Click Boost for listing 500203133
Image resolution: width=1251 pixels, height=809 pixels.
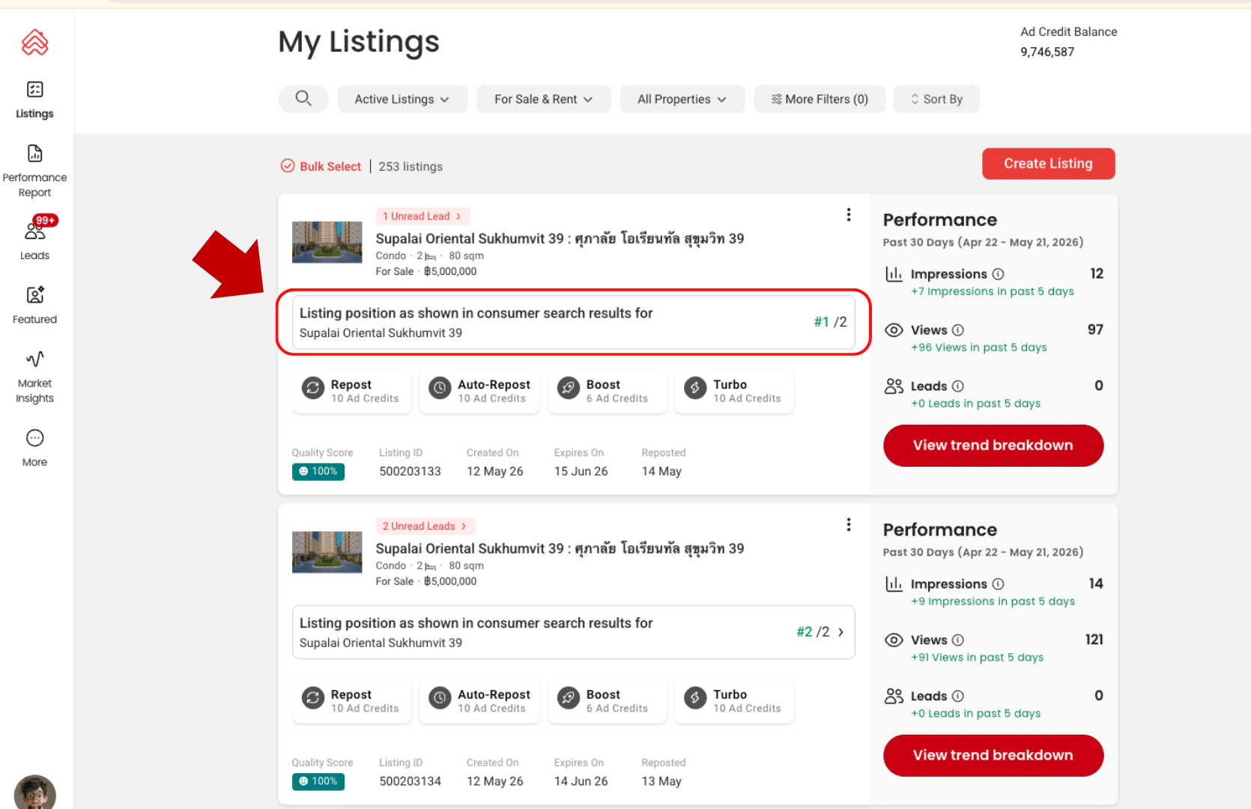(x=607, y=391)
